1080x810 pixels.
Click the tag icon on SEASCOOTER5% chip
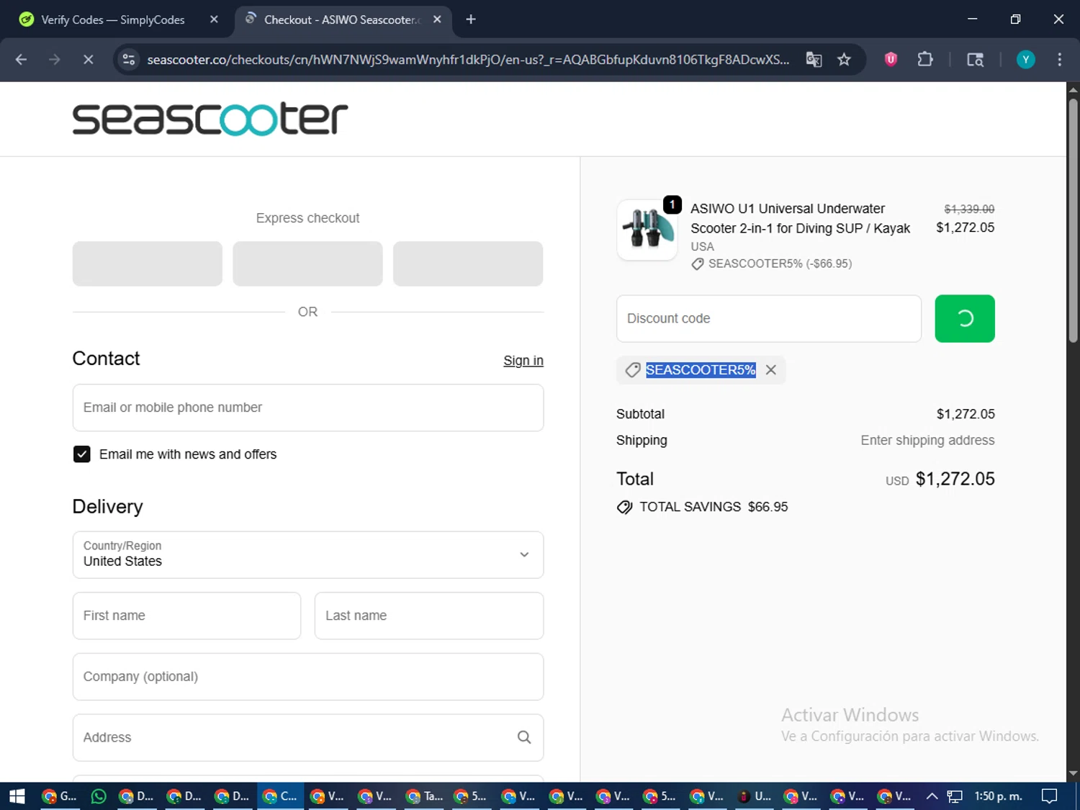pos(633,370)
